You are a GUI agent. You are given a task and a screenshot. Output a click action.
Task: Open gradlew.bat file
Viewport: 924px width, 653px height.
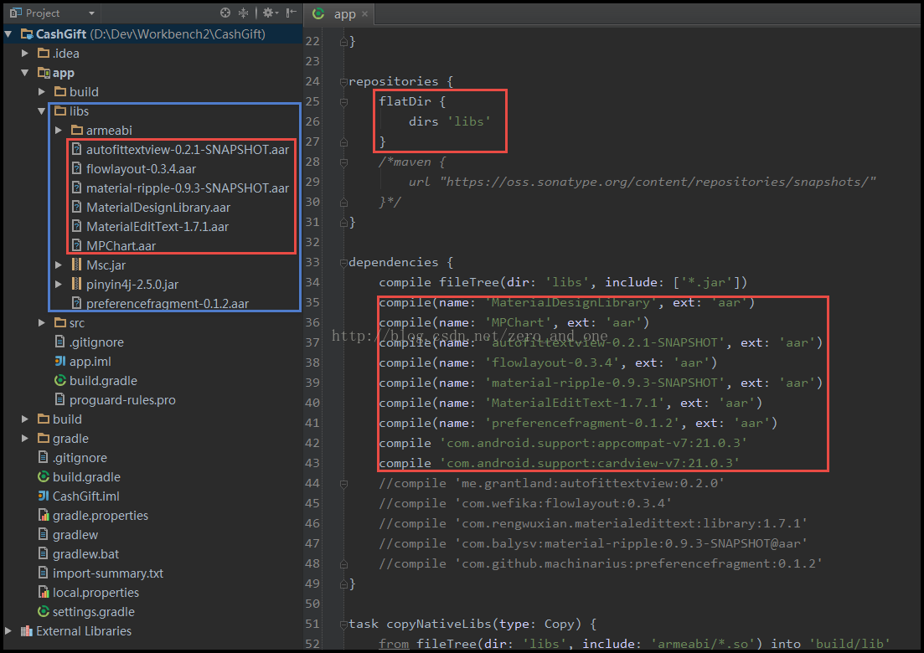85,554
